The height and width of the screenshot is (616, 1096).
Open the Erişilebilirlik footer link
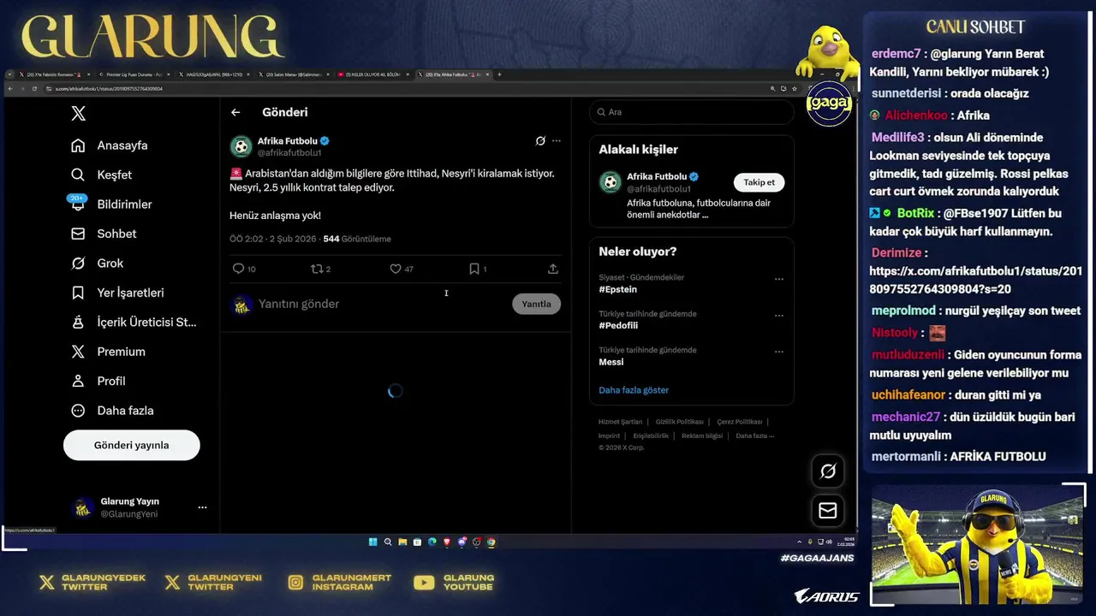(651, 435)
